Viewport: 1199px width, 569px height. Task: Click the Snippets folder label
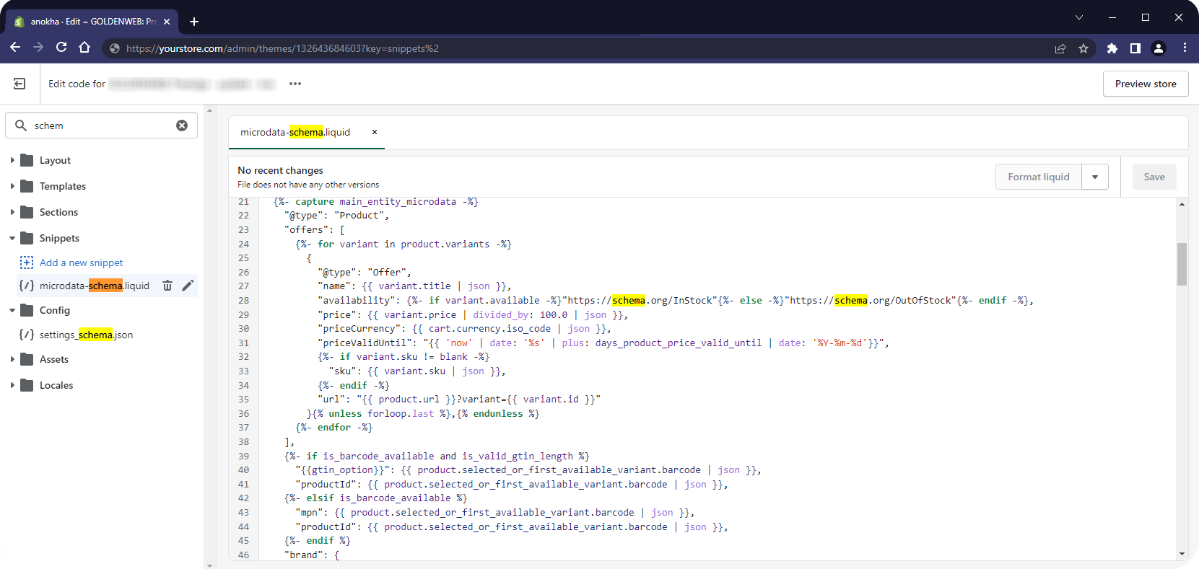pyautogui.click(x=59, y=238)
